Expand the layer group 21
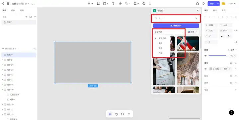This screenshot has width=239, height=120. tap(2, 60)
